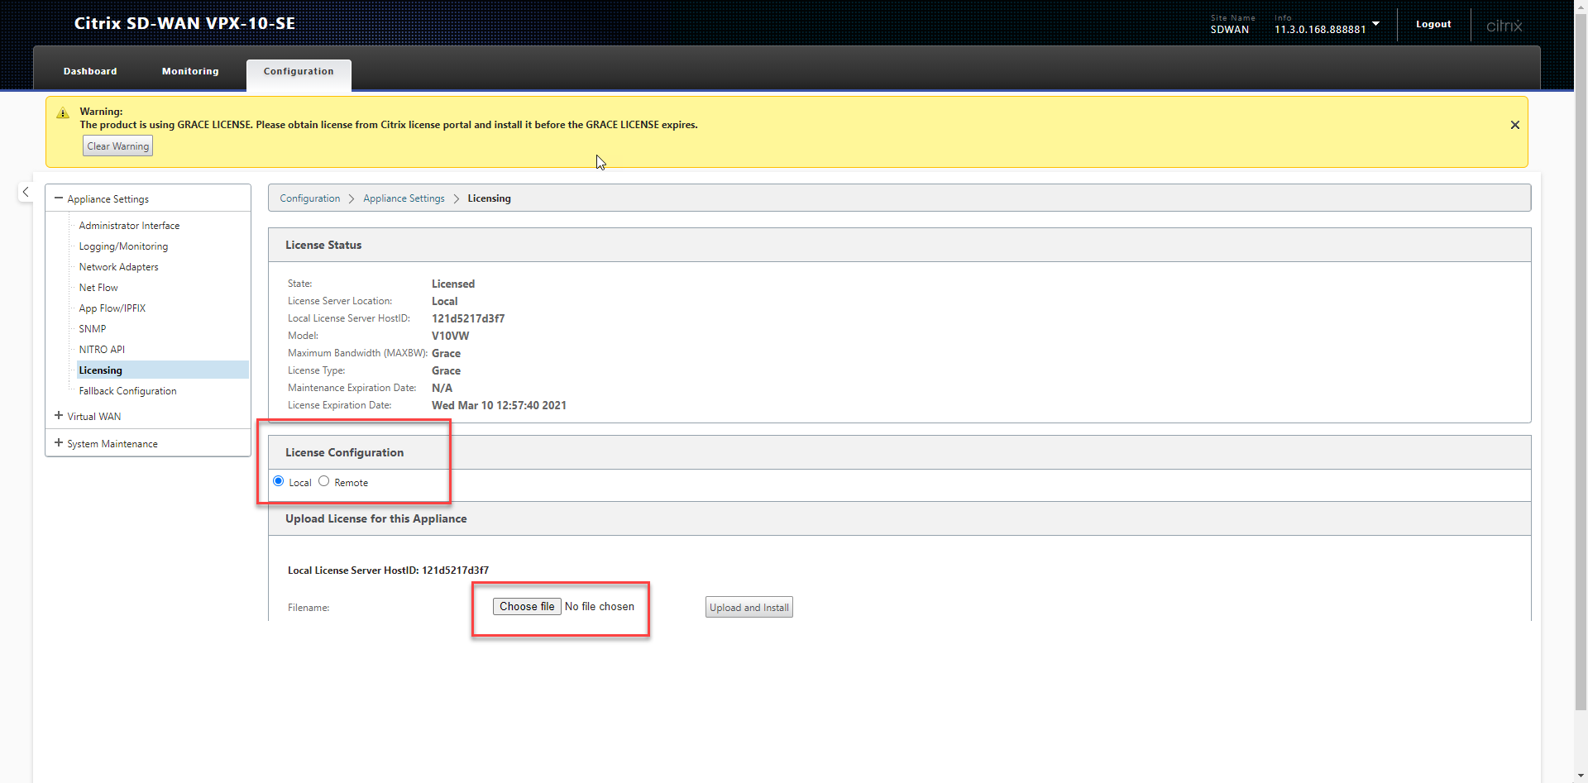Click the Upload and Install button
Image resolution: width=1588 pixels, height=783 pixels.
tap(749, 608)
